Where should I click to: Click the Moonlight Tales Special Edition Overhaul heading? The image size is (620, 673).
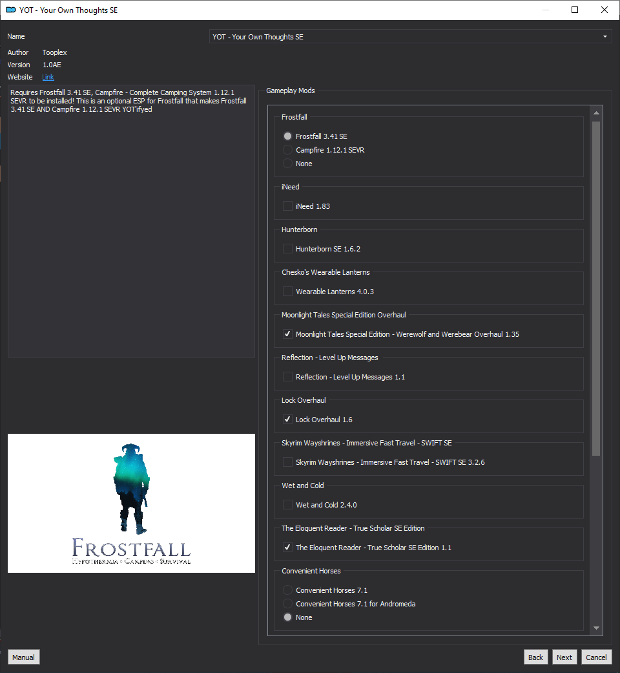[x=344, y=315]
